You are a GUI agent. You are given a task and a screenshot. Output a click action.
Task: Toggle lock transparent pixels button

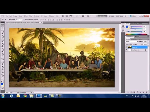click(x=130, y=44)
